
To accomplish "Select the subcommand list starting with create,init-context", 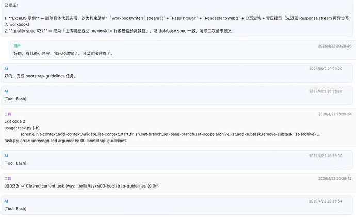I will click(x=170, y=134).
